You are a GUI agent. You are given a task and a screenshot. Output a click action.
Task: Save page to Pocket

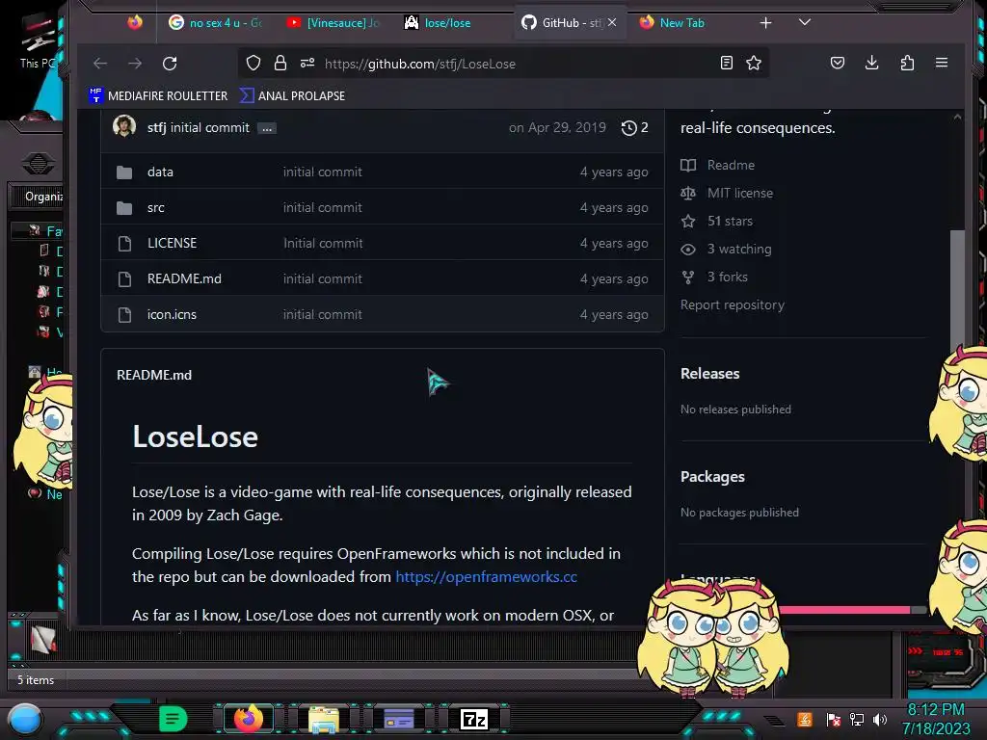[x=838, y=63]
